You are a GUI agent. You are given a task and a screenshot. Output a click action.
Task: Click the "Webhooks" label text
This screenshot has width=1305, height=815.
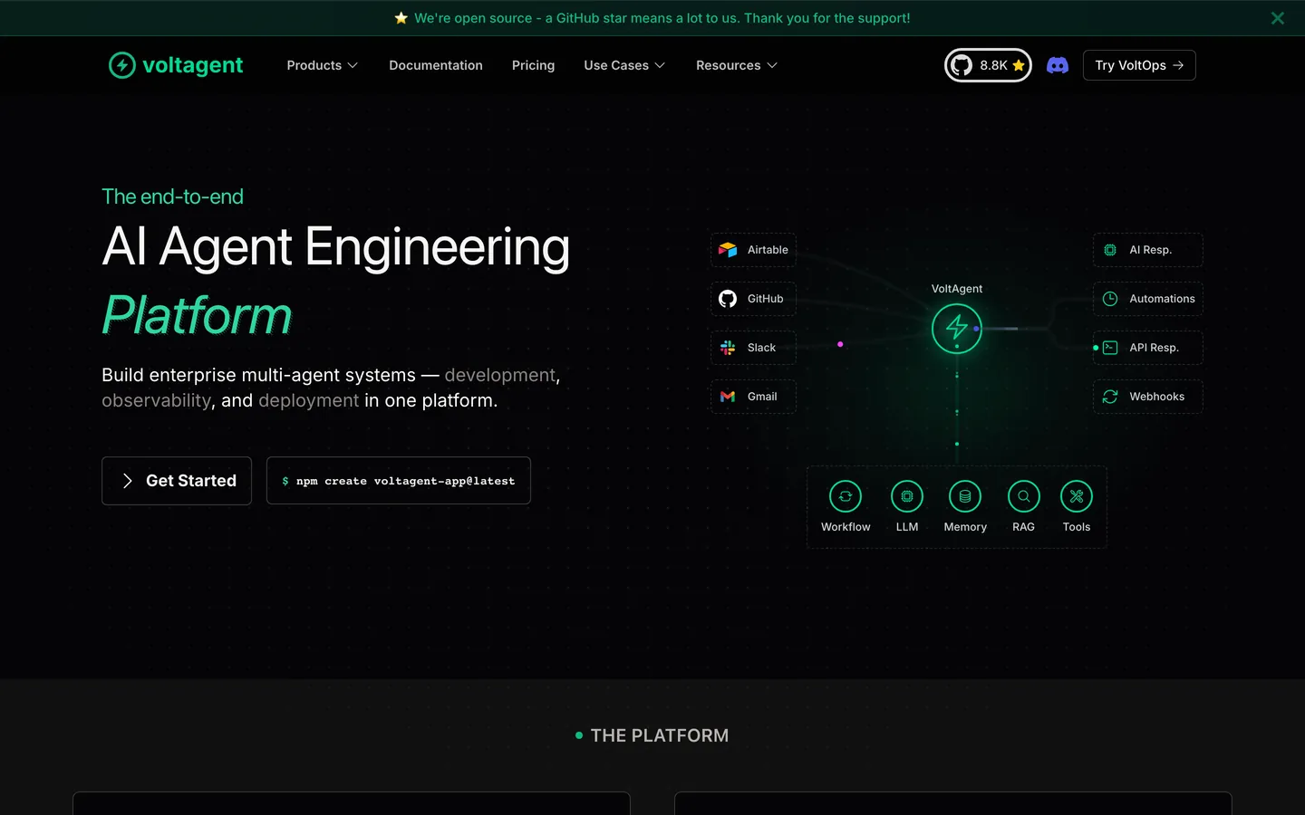(1157, 397)
